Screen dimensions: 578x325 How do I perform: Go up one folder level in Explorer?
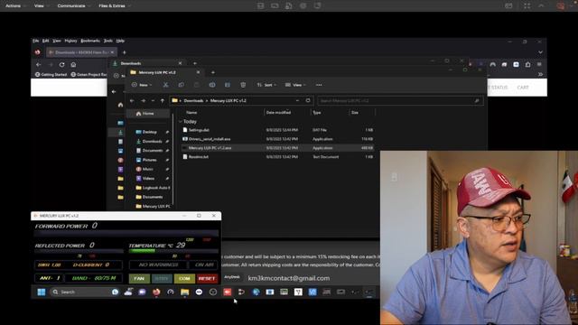(x=163, y=100)
